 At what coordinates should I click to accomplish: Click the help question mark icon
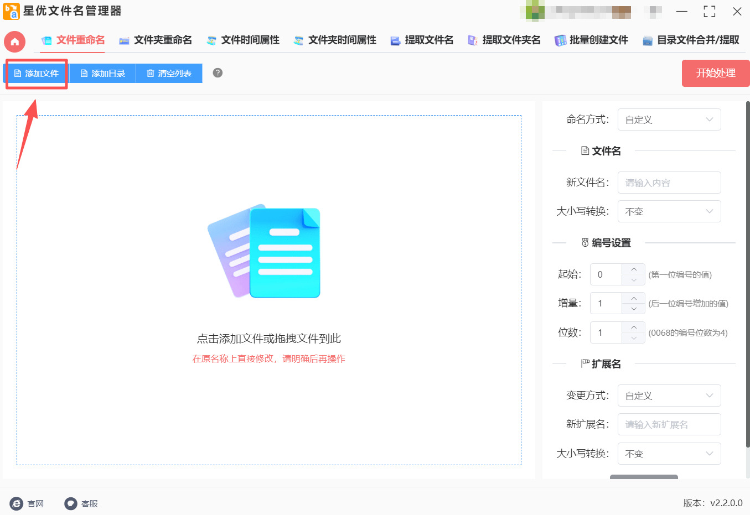218,73
